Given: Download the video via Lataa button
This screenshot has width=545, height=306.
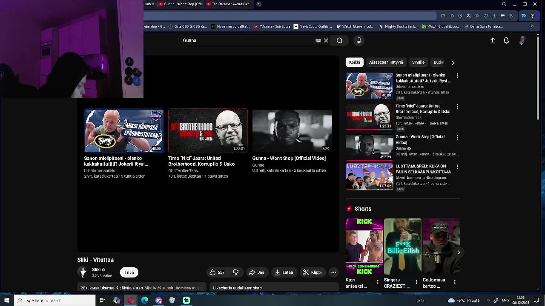Looking at the screenshot, I should pyautogui.click(x=284, y=272).
